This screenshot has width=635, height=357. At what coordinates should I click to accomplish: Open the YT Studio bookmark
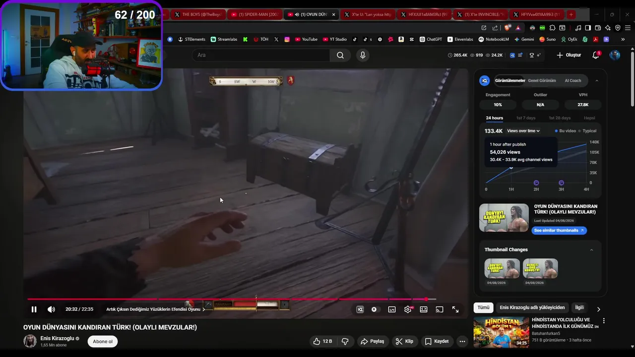[335, 39]
